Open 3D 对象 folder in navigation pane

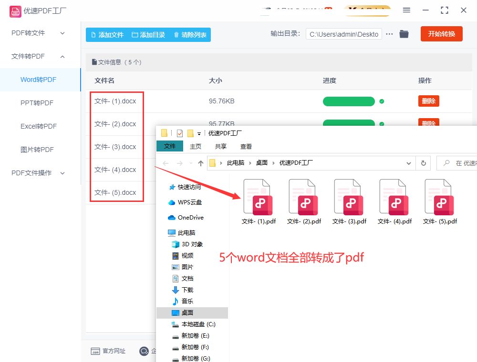[187, 244]
